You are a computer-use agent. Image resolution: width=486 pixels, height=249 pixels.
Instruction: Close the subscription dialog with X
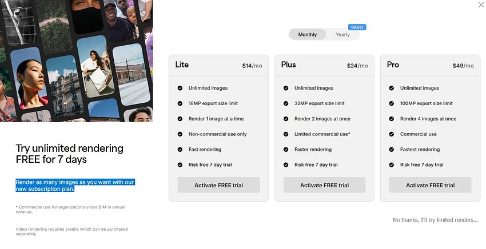[481, 5]
